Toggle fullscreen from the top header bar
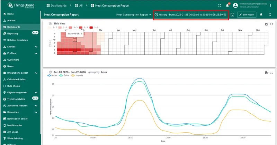The image size is (277, 145). pyautogui.click(x=220, y=6)
